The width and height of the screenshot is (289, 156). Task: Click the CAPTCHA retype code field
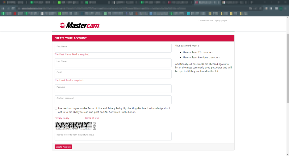coord(113,137)
